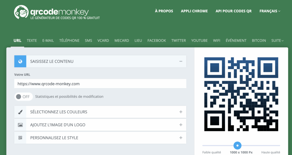This screenshot has height=155, width=292.
Task: Click the QRCode Monkey logo
Action: (57, 12)
